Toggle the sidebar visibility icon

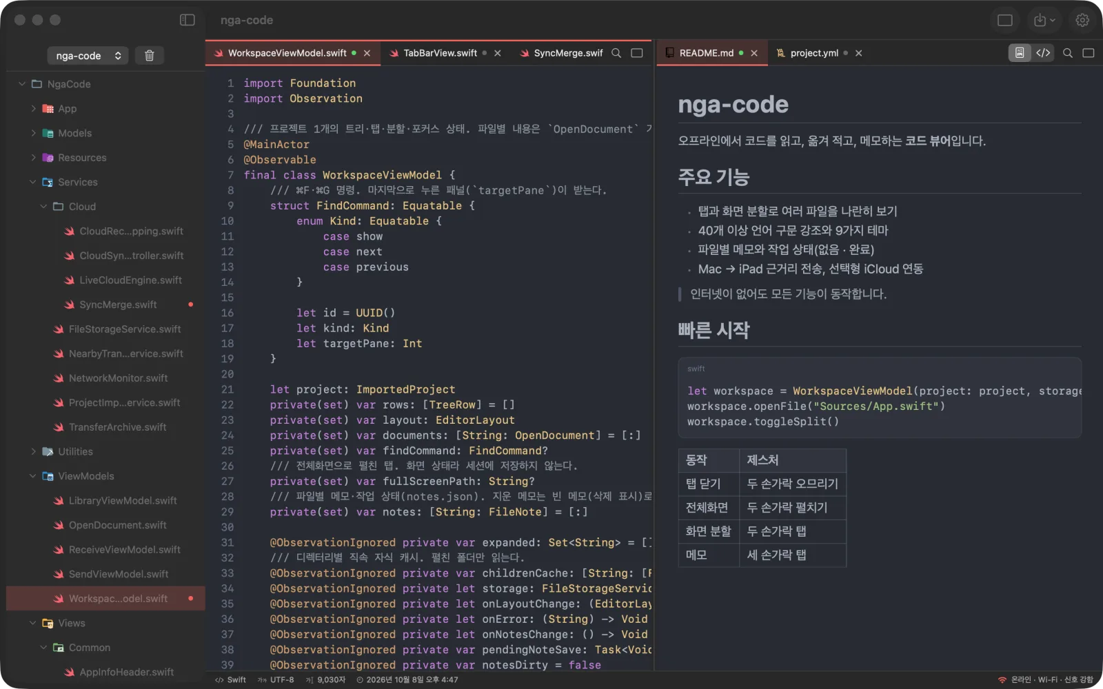(188, 20)
